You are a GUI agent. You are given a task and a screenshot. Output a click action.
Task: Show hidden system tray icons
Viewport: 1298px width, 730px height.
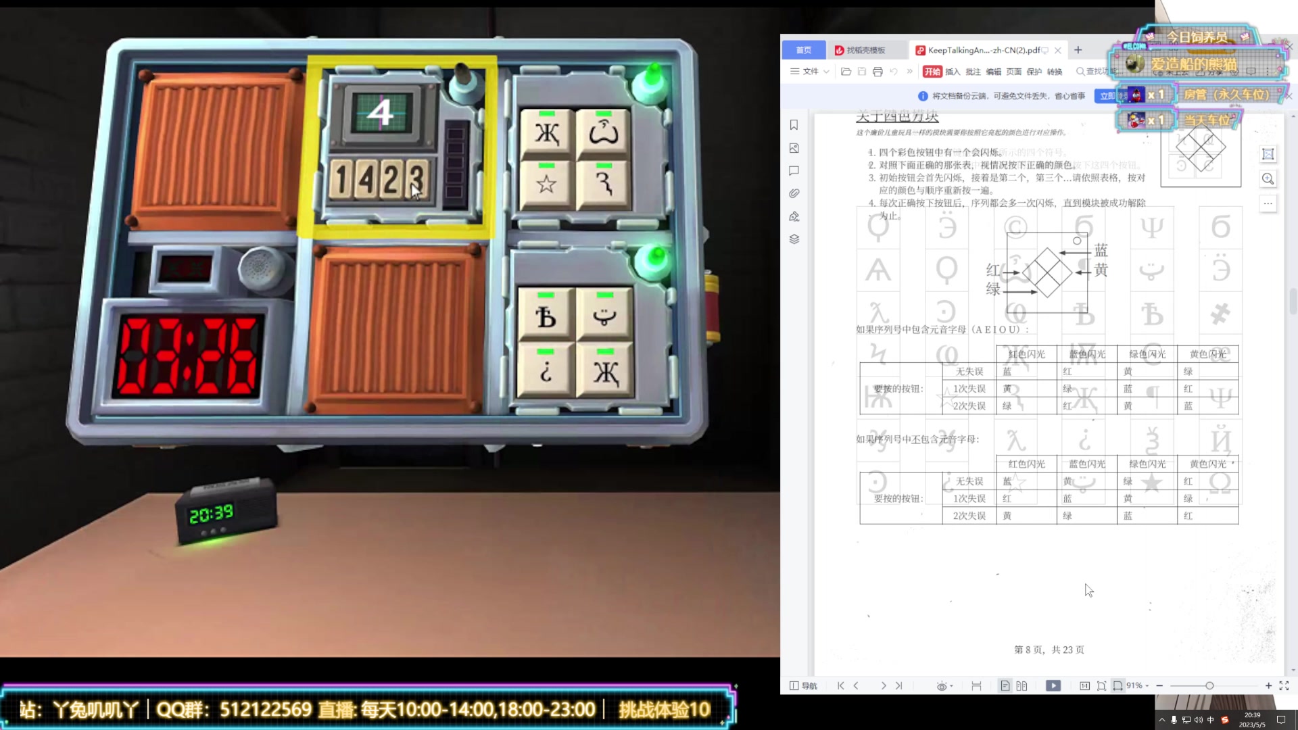pos(1162,720)
